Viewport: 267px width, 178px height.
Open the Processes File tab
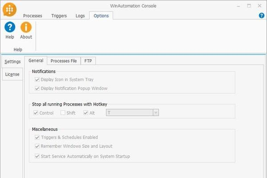(64, 61)
